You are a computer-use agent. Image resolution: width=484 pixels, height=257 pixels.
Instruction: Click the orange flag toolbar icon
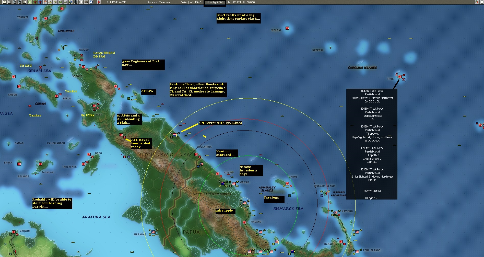tap(45, 2)
